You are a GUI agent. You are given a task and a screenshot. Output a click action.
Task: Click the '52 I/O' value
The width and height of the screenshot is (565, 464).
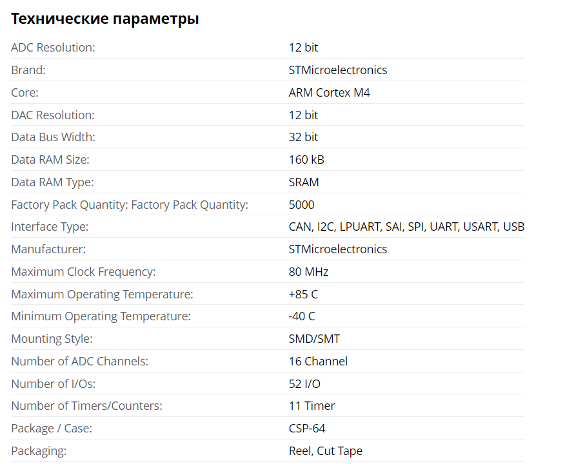pos(304,384)
